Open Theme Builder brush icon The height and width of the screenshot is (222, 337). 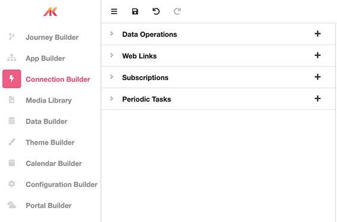click(x=12, y=142)
